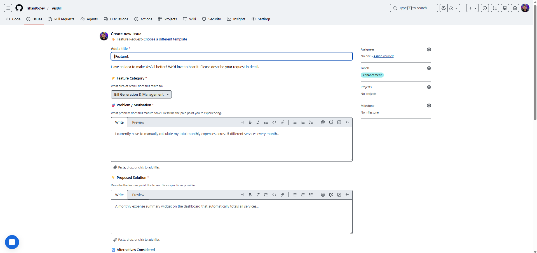Insert numbered list in the Proposed Solution editor
Screen dimensions: 537x253
pos(303,195)
